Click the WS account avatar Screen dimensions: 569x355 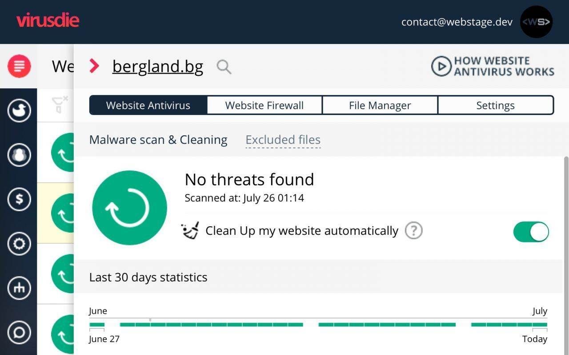click(x=536, y=22)
